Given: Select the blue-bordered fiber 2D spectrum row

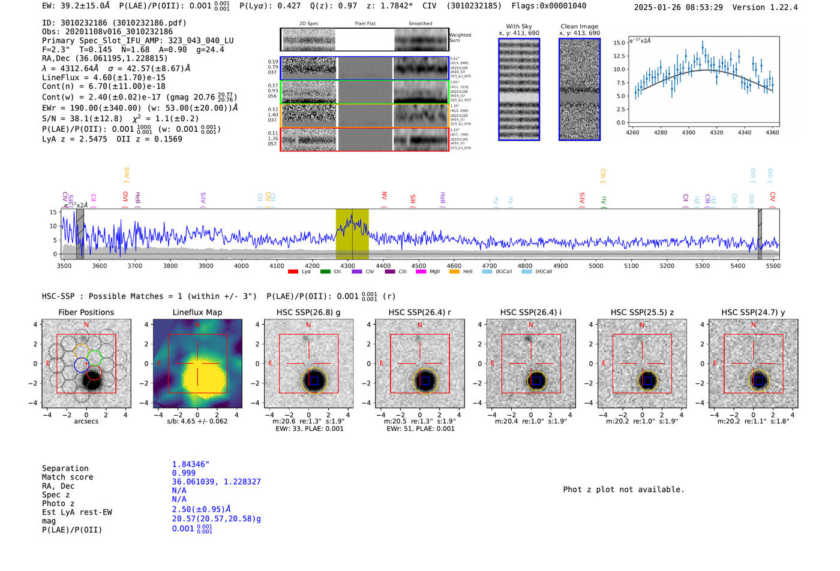Looking at the screenshot, I should [x=365, y=68].
